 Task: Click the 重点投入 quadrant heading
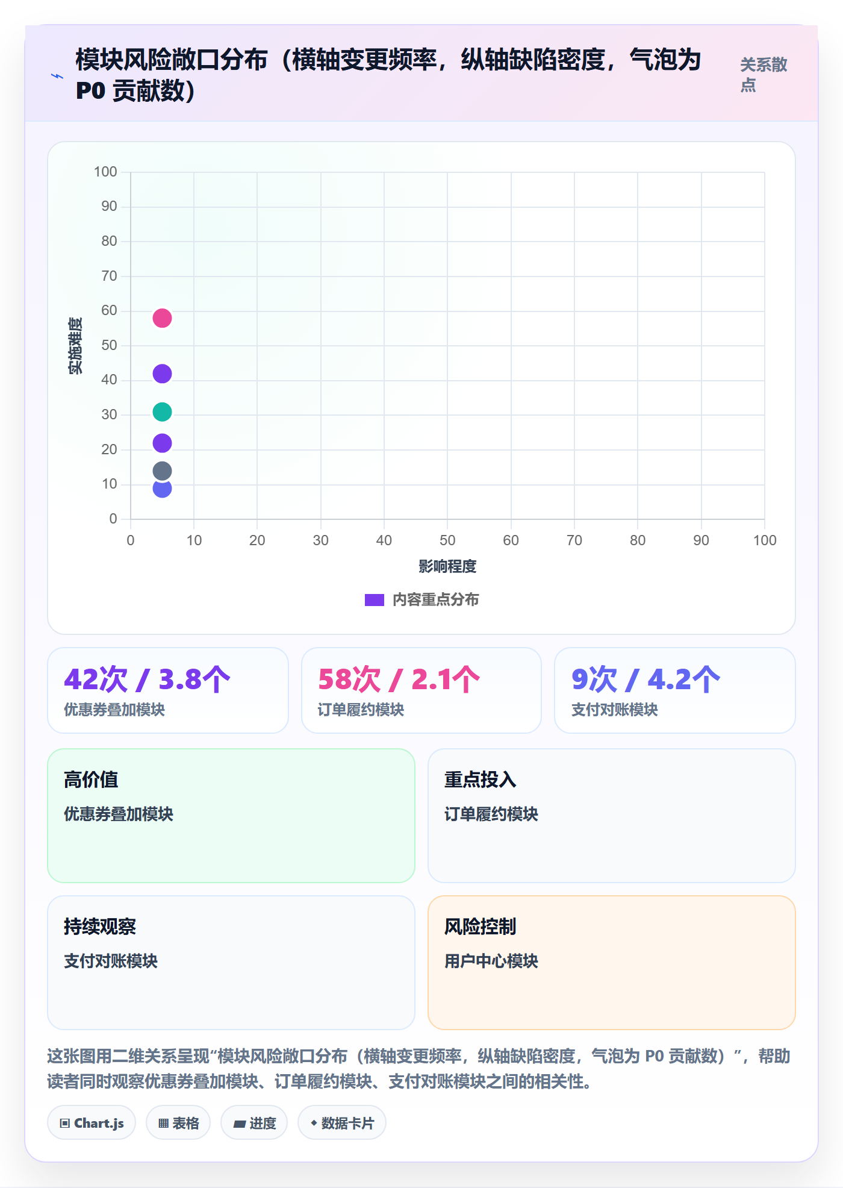(x=481, y=780)
